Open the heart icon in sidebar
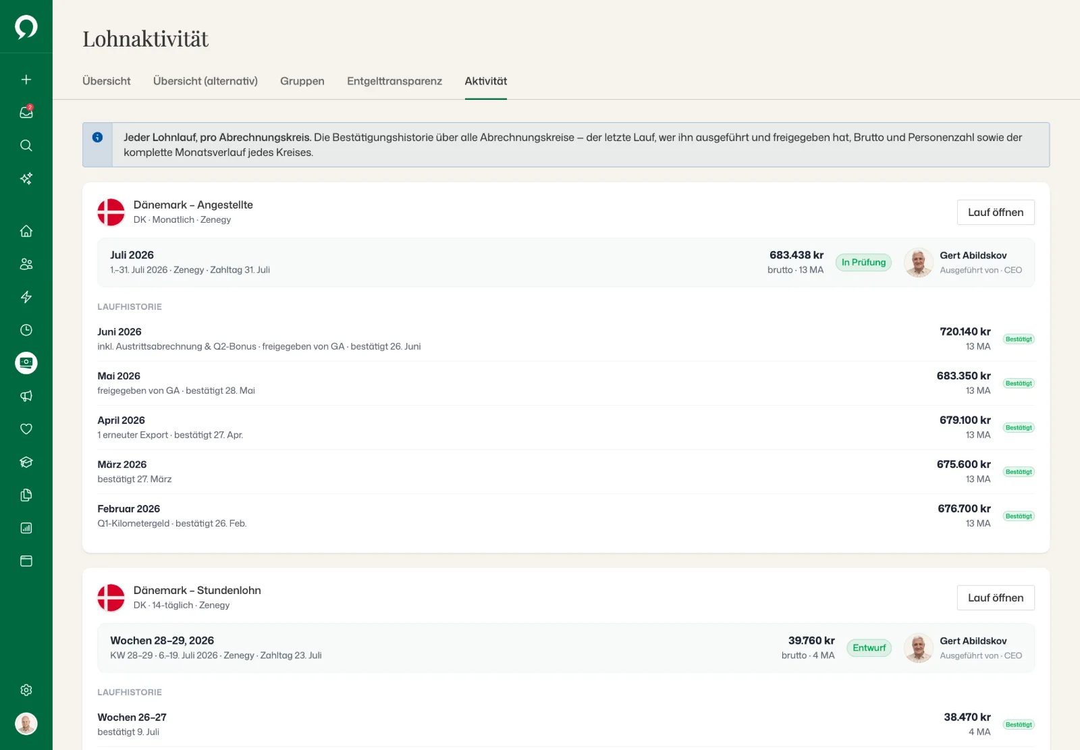1080x750 pixels. coord(26,429)
